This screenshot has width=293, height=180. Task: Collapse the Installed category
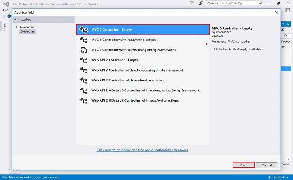(15, 19)
